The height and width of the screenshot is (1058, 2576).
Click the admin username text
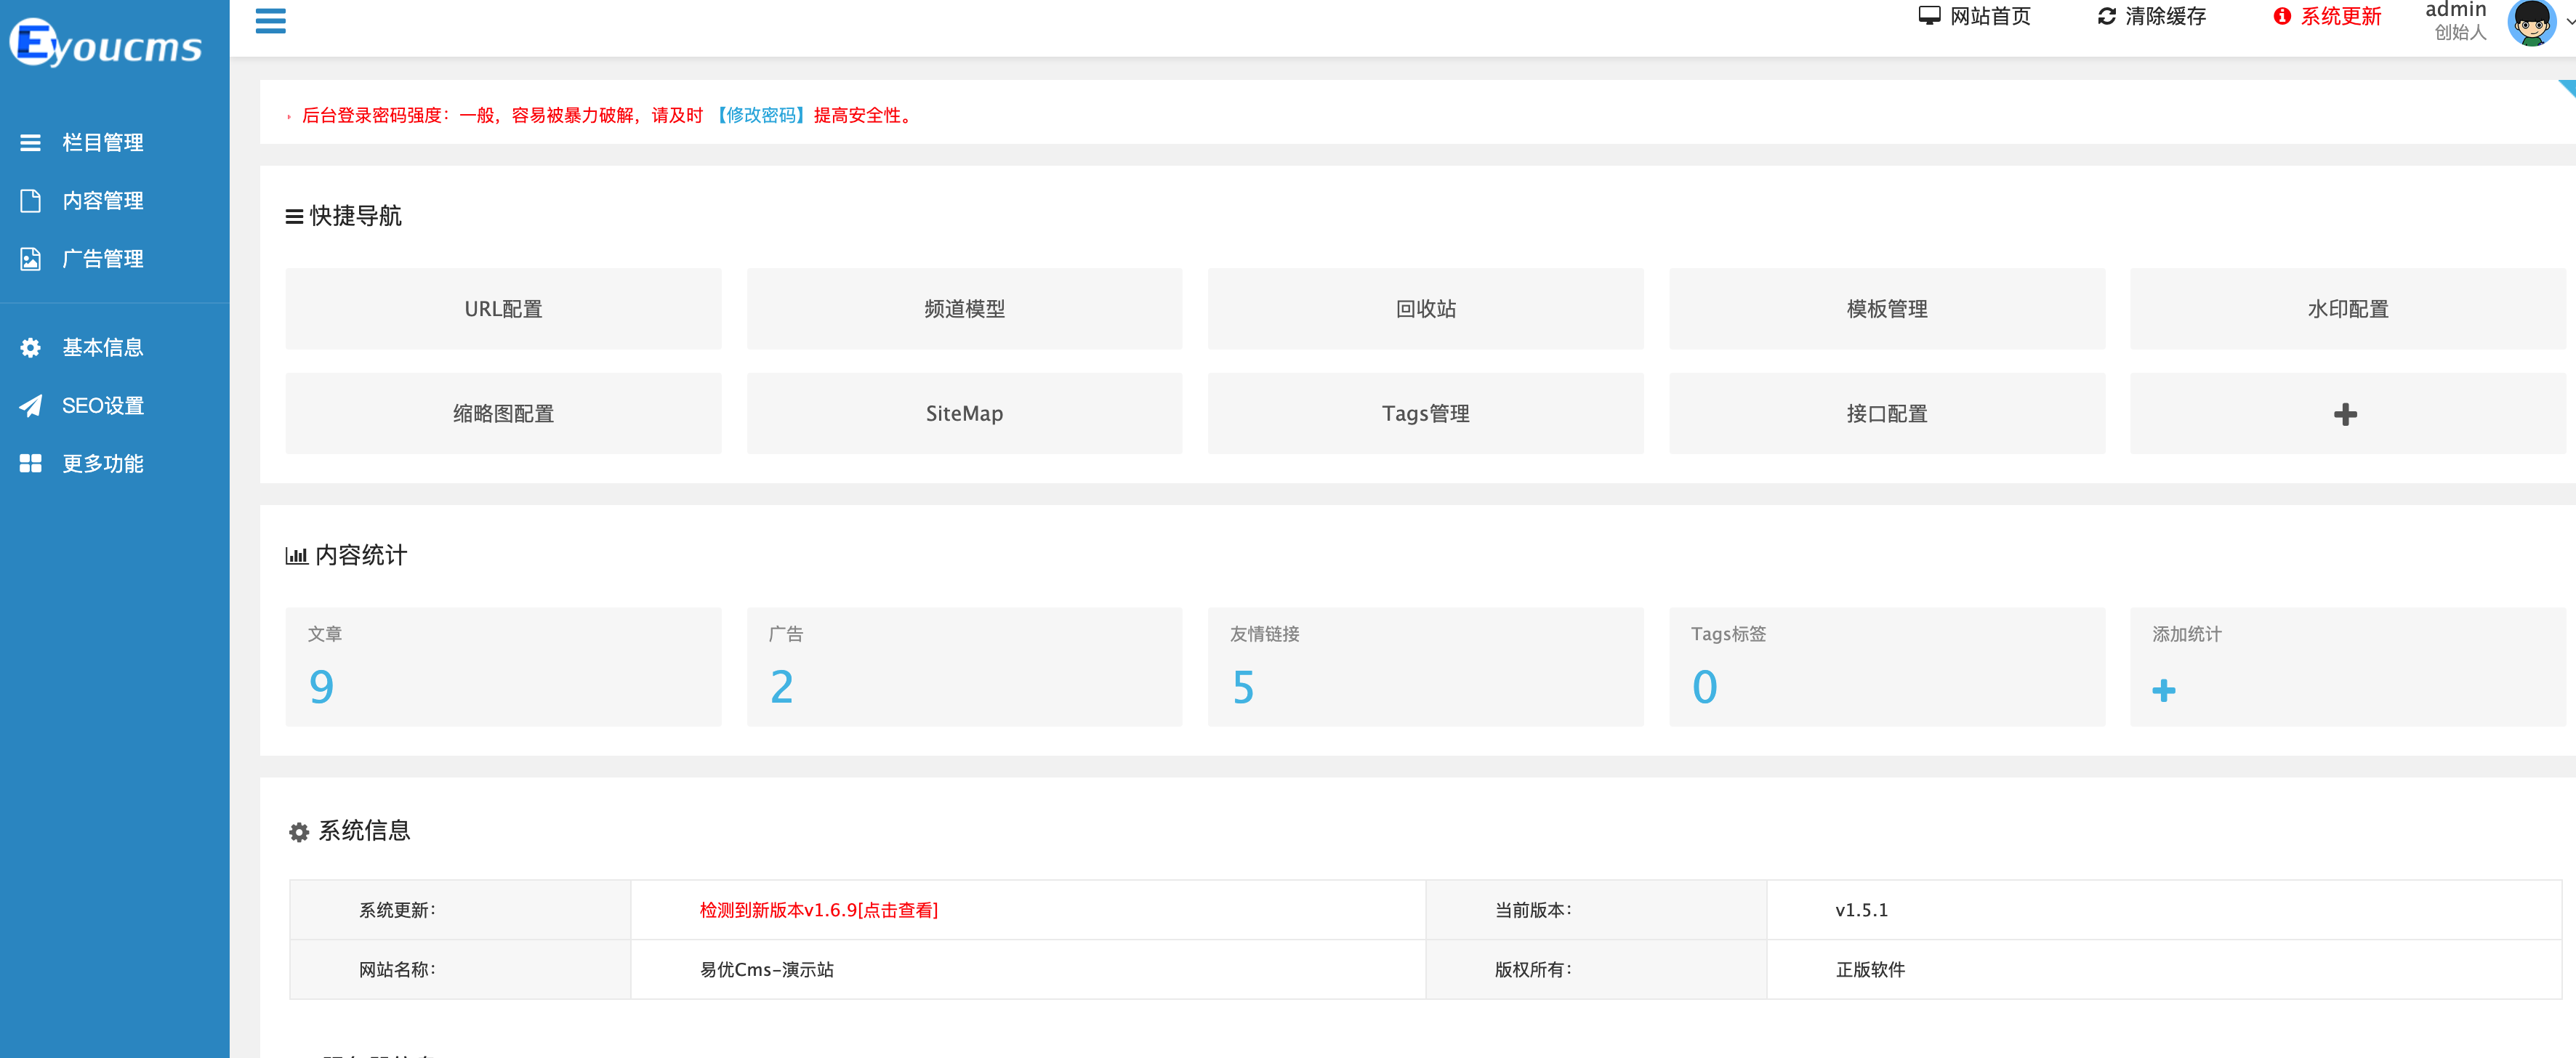[x=2455, y=9]
